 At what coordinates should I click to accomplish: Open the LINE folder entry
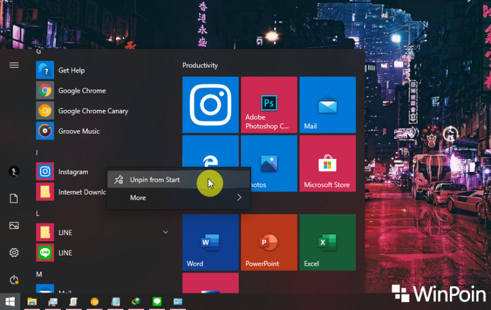click(x=103, y=232)
